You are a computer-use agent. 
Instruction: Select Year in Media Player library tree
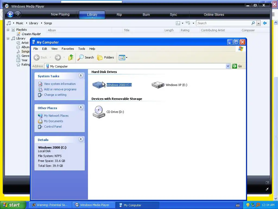tap(24, 60)
